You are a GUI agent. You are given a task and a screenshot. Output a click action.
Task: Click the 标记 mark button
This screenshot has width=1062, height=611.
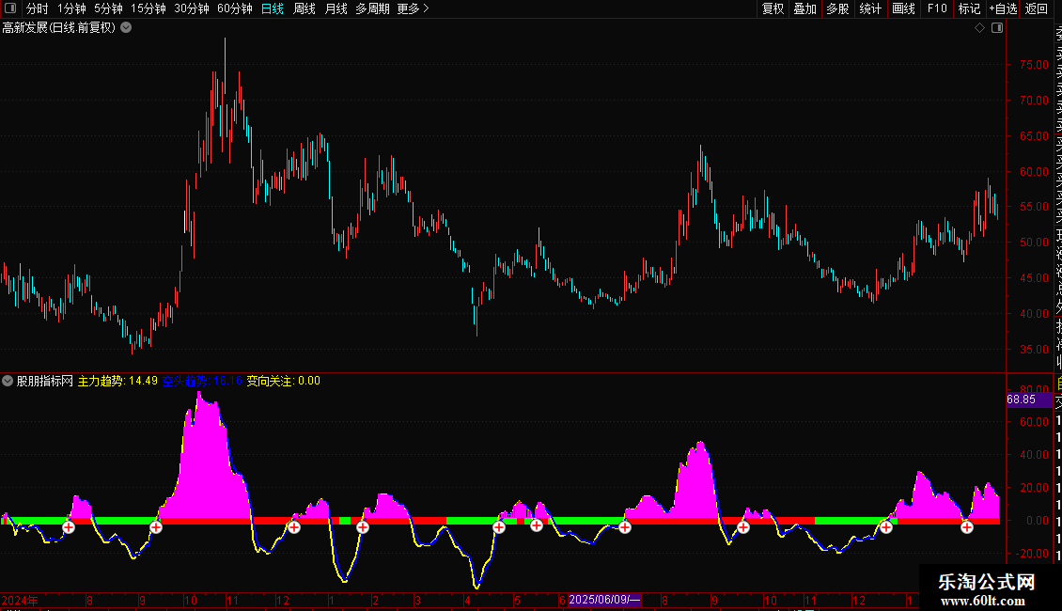[969, 8]
